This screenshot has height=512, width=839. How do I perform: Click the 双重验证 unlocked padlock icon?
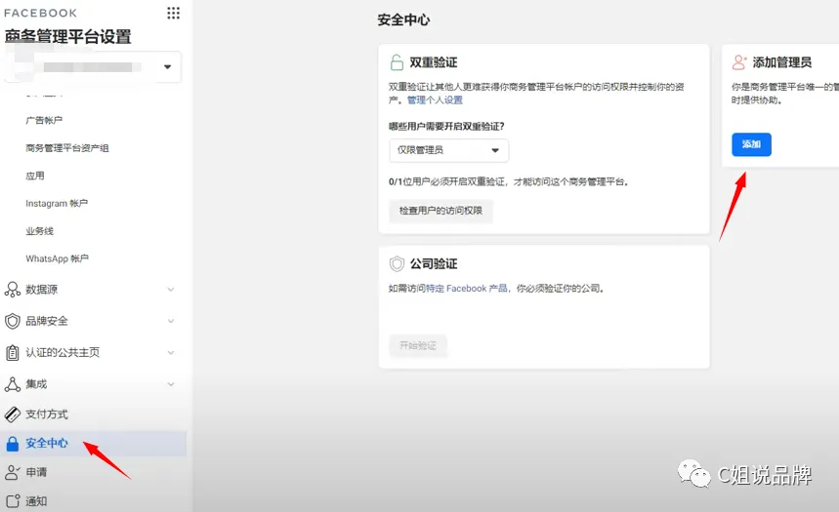[x=397, y=62]
